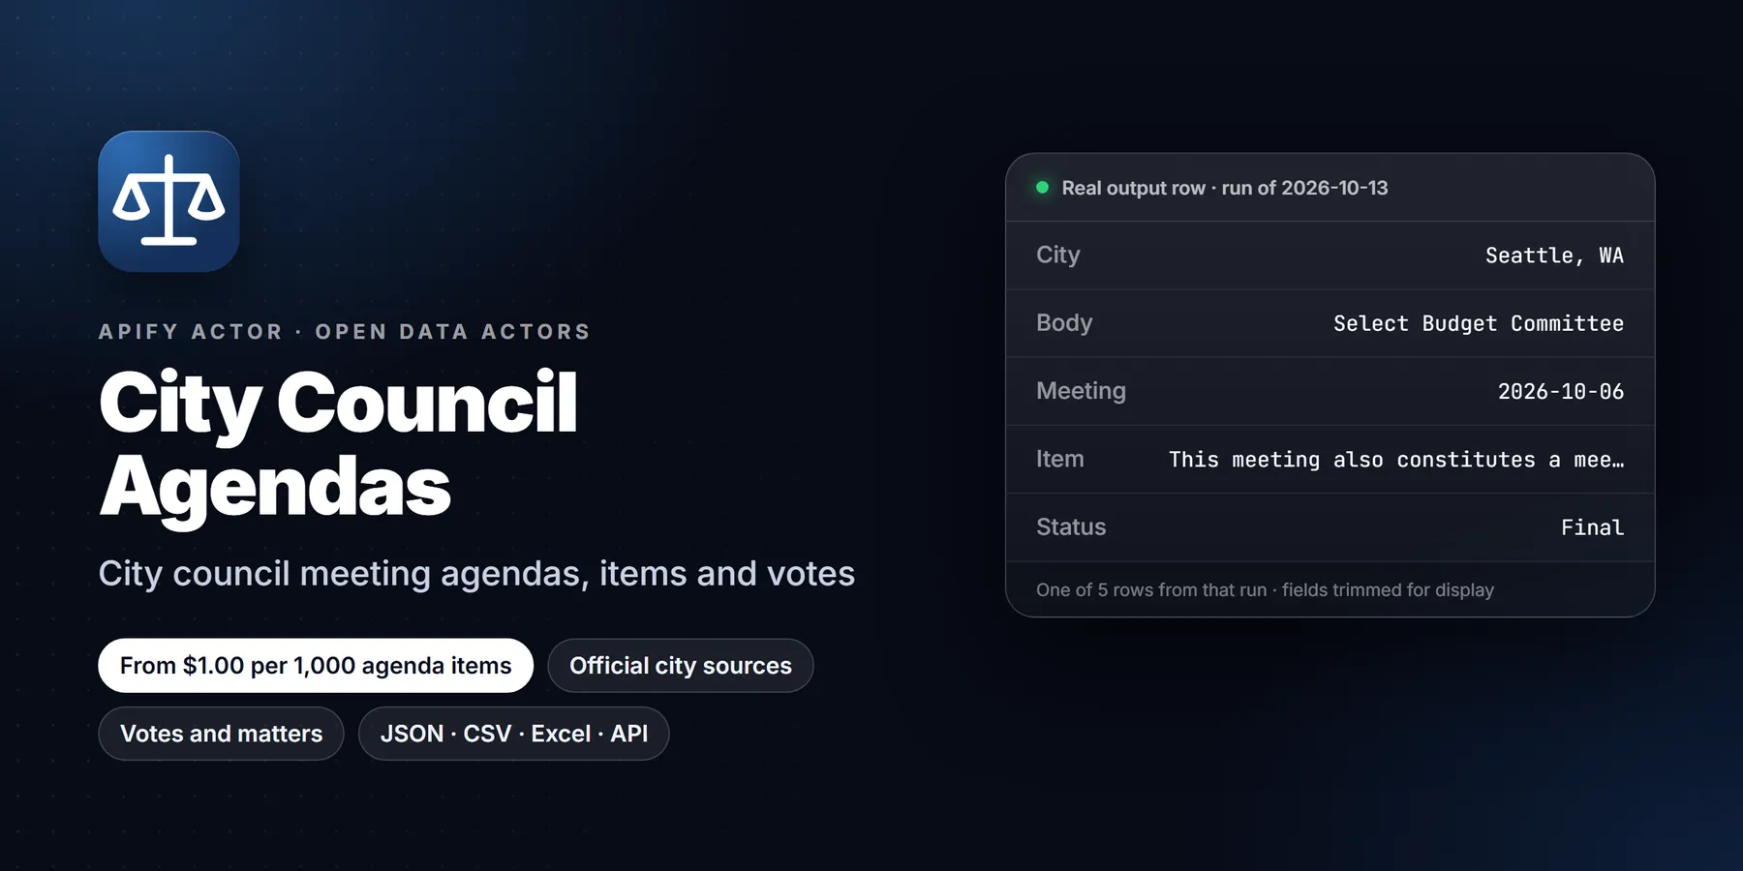Click the 'Item' field label

(x=1060, y=459)
